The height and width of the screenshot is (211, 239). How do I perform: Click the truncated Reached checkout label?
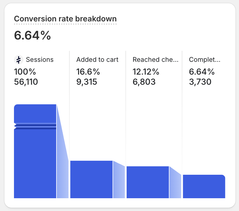click(155, 59)
